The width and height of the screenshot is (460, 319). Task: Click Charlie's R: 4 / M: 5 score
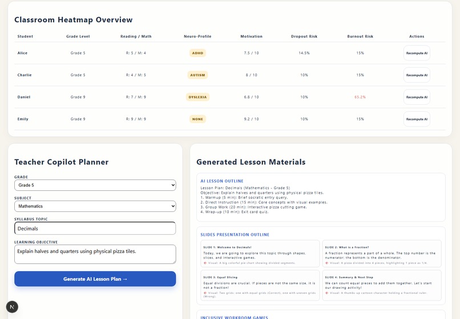click(136, 75)
